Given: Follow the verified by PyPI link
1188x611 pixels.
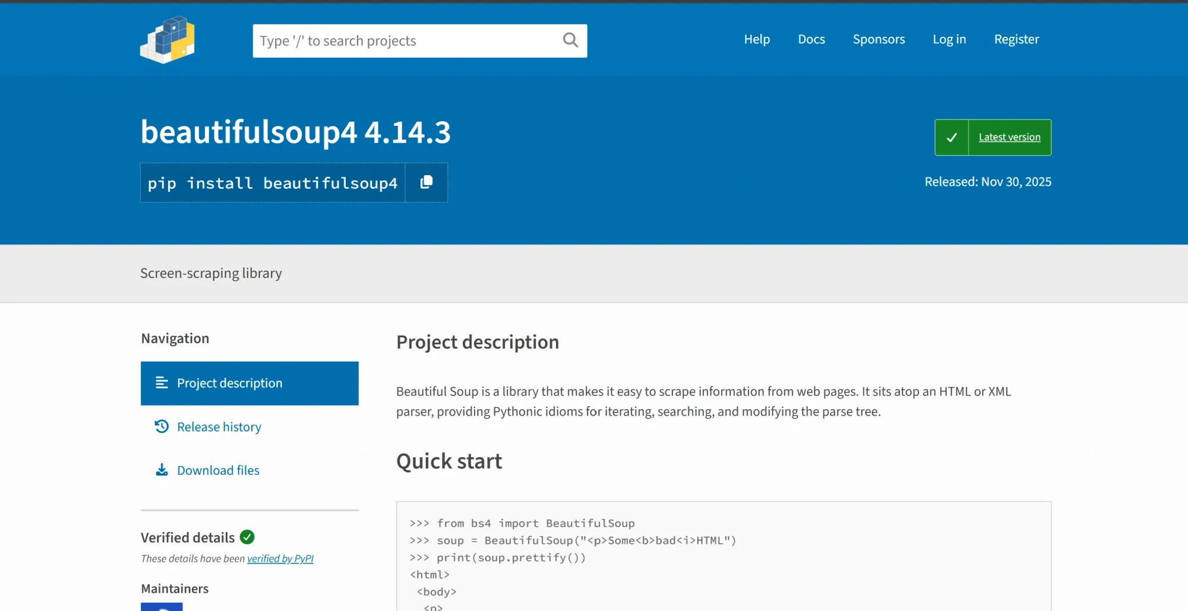Looking at the screenshot, I should pos(280,558).
